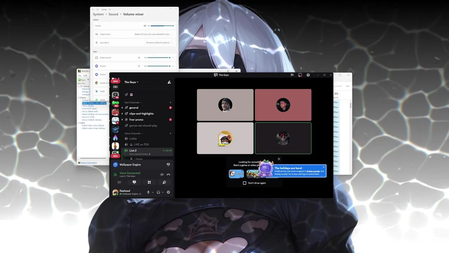Stop streaming icon next to Wallpaper Engine

pyautogui.click(x=168, y=164)
